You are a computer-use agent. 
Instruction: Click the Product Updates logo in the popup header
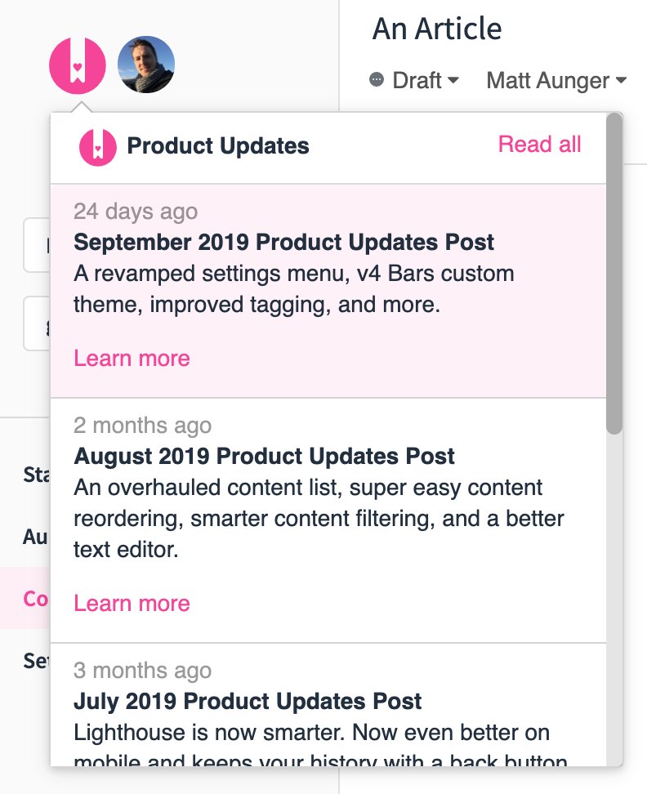click(x=97, y=145)
